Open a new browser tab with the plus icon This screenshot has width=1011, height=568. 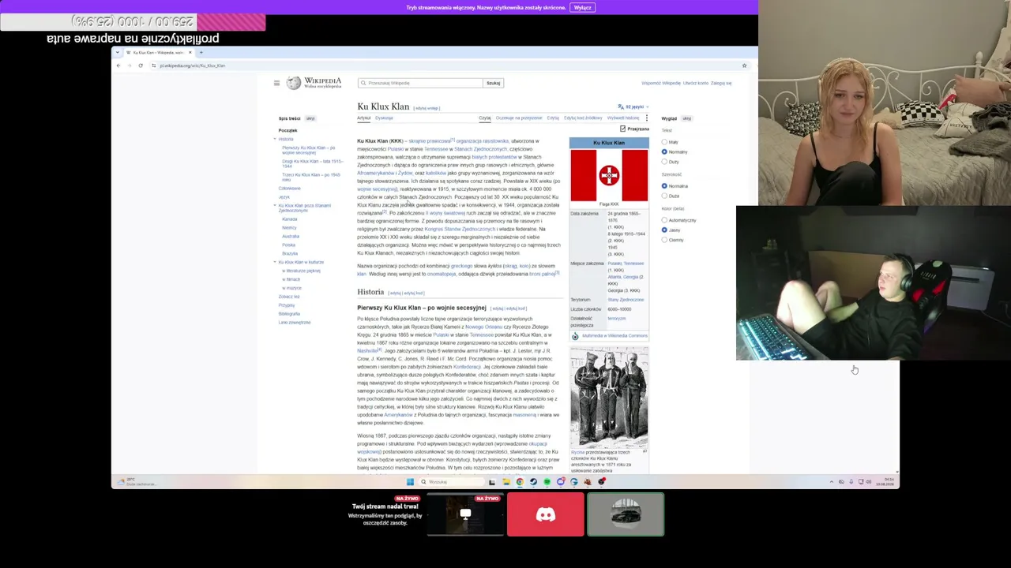pyautogui.click(x=201, y=53)
